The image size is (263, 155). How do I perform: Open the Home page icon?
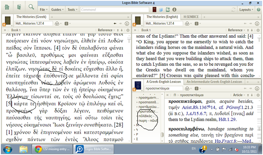[x=7, y=7]
